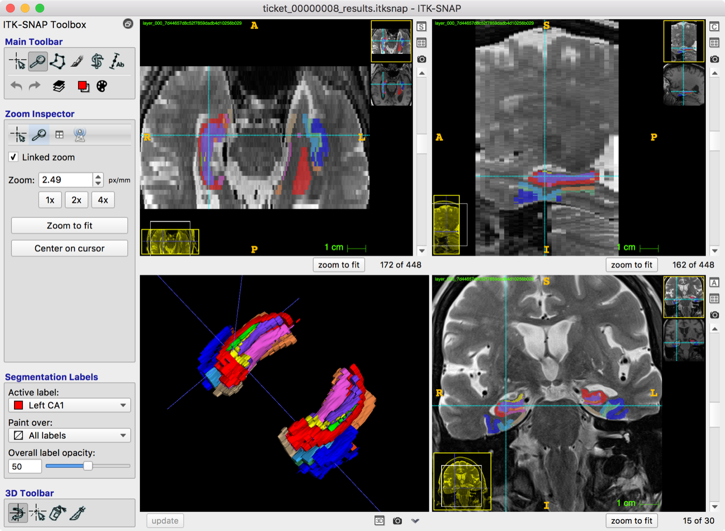Screen dimensions: 725x531
Task: Select the 3D scalpel tool
Action: pos(78,513)
